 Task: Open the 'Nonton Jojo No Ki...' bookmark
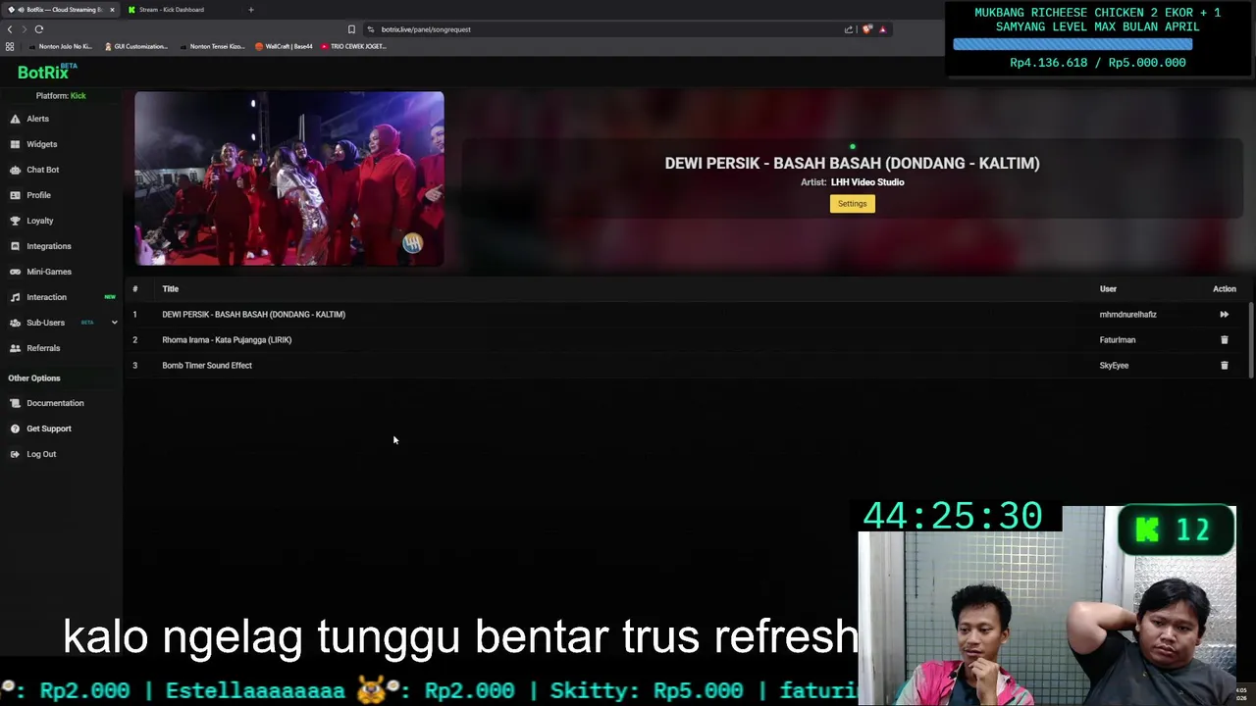pyautogui.click(x=61, y=46)
